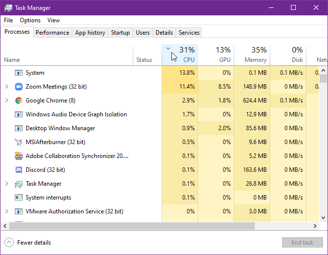Image resolution: width=328 pixels, height=255 pixels.
Task: Click the Zoom Meetings camera icon
Action: point(19,87)
